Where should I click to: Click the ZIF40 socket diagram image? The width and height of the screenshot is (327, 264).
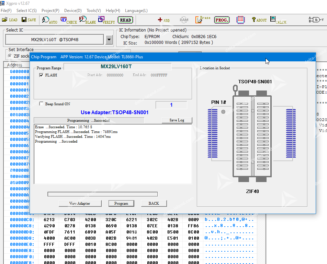[252, 134]
